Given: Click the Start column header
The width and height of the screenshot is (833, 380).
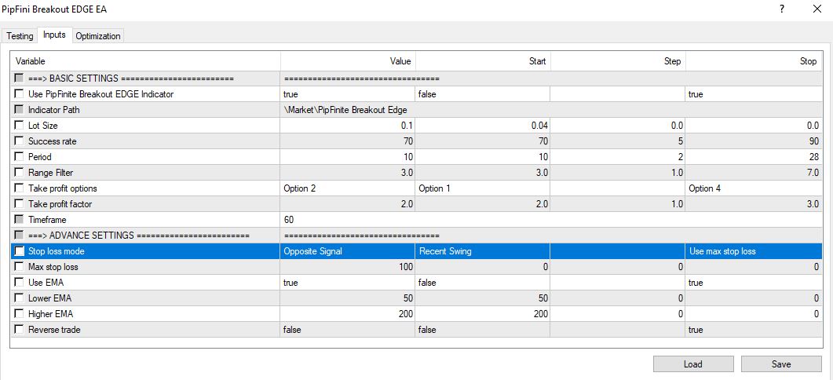Looking at the screenshot, I should click(x=483, y=61).
